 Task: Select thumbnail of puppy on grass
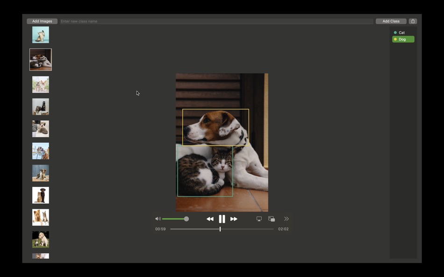pyautogui.click(x=41, y=239)
